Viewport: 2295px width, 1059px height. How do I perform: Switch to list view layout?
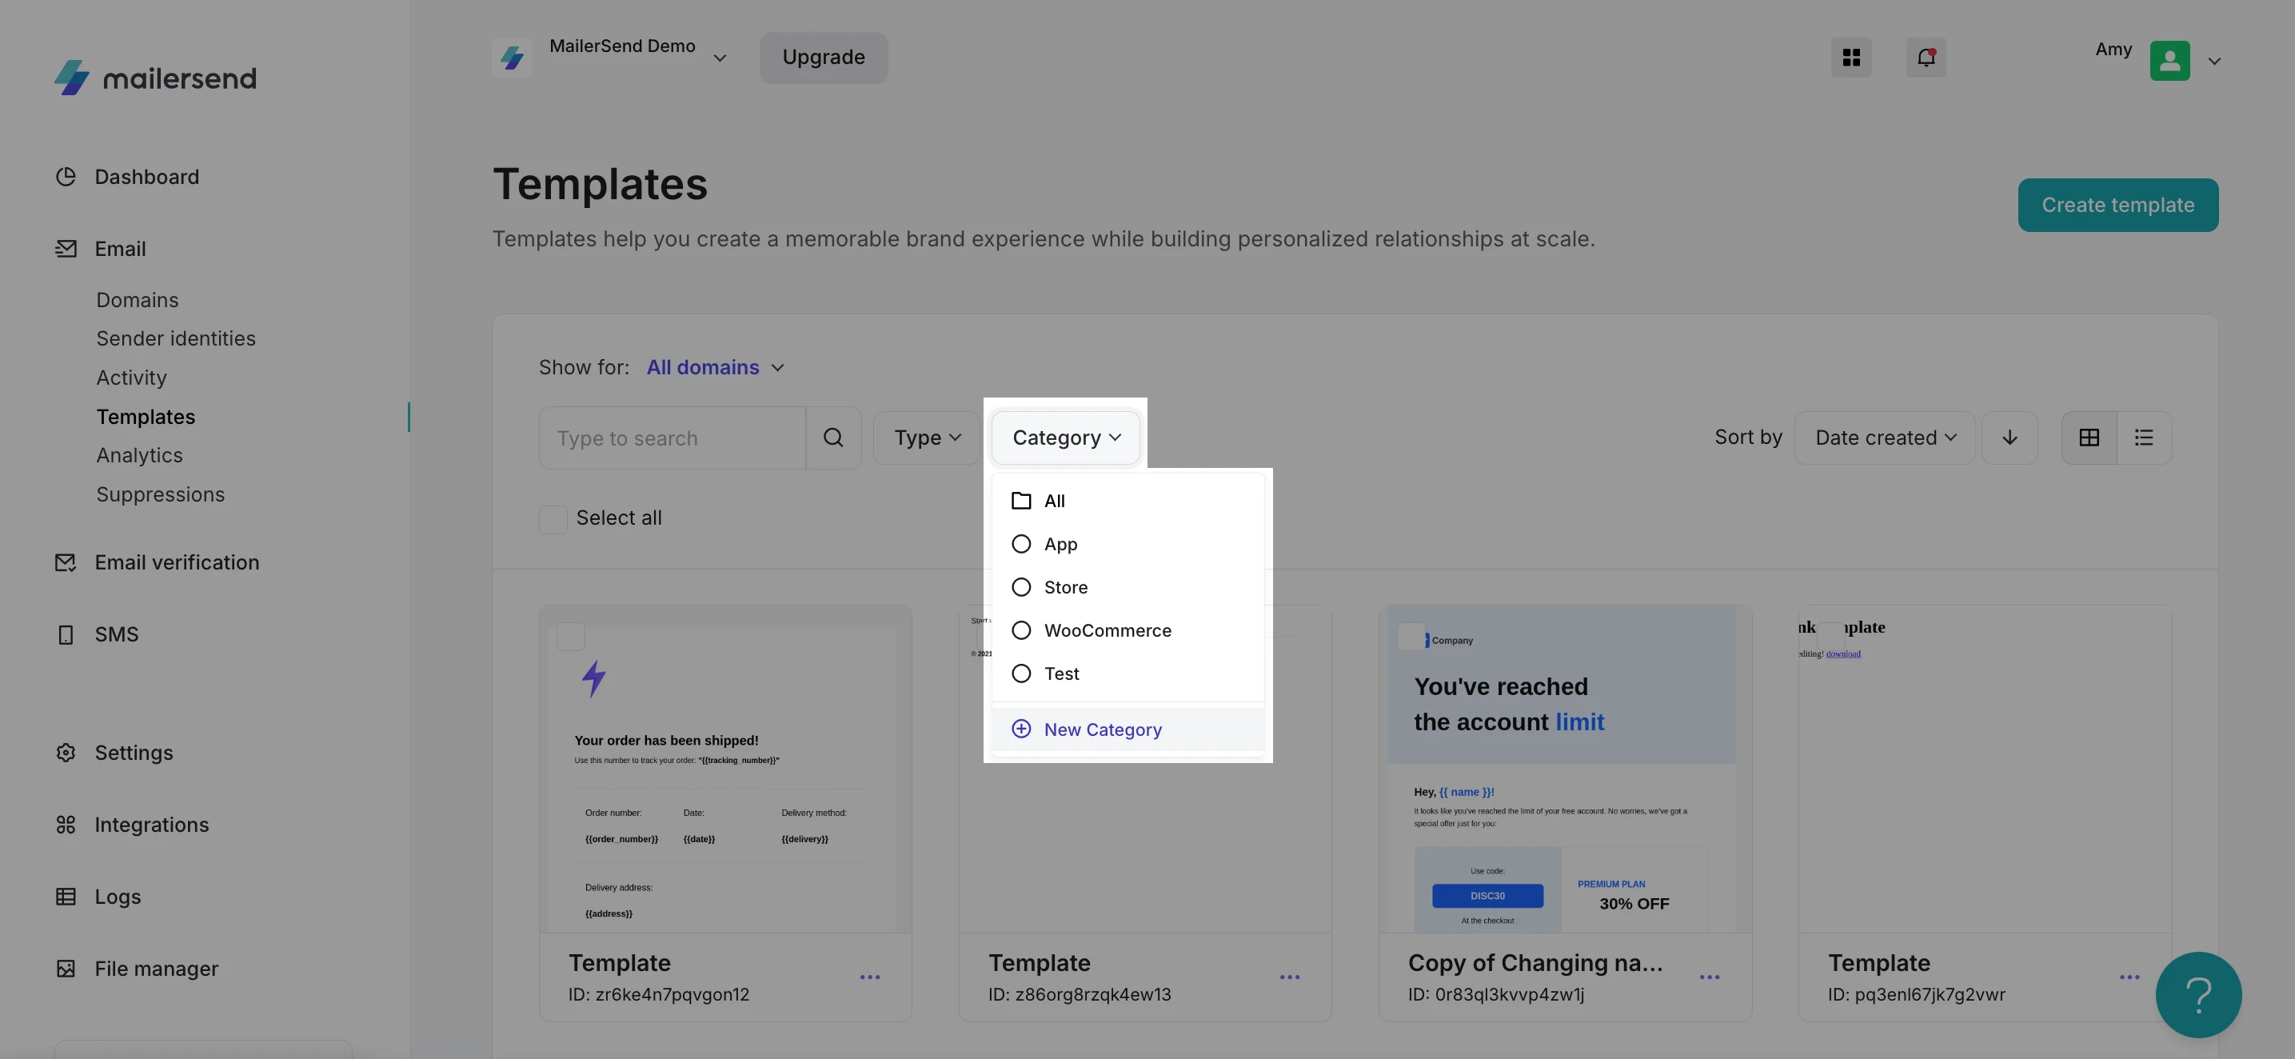pyautogui.click(x=2144, y=438)
